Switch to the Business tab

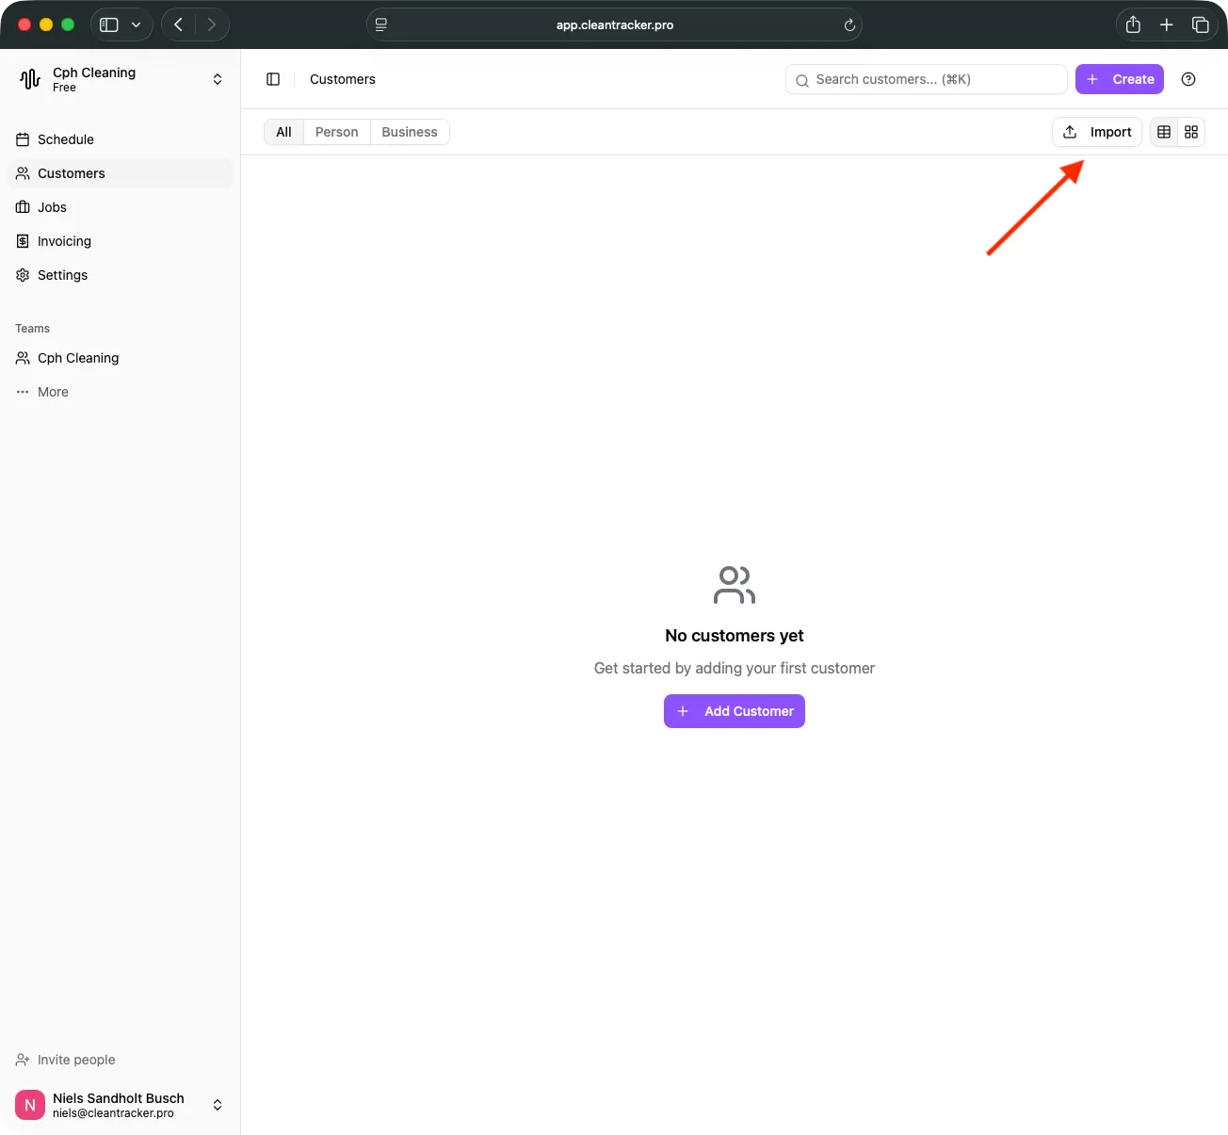coord(409,132)
